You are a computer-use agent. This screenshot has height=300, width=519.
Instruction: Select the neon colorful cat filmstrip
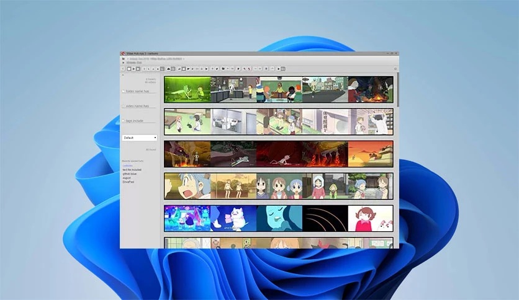coord(279,218)
